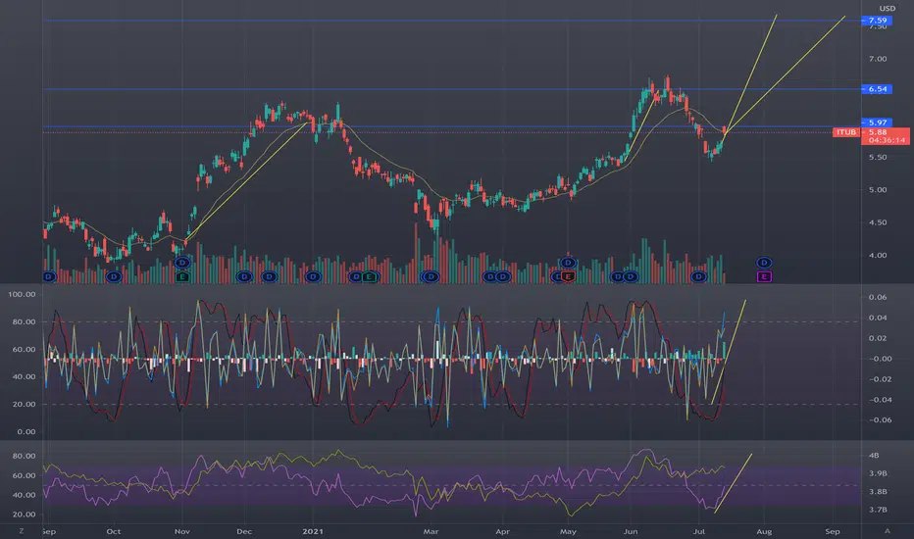
Task: Click the May label on time axis
Action: (568, 531)
